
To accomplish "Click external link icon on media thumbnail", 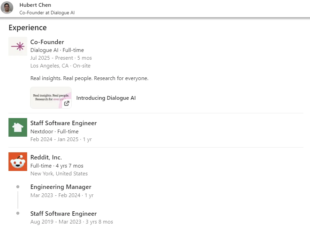I will [x=67, y=103].
